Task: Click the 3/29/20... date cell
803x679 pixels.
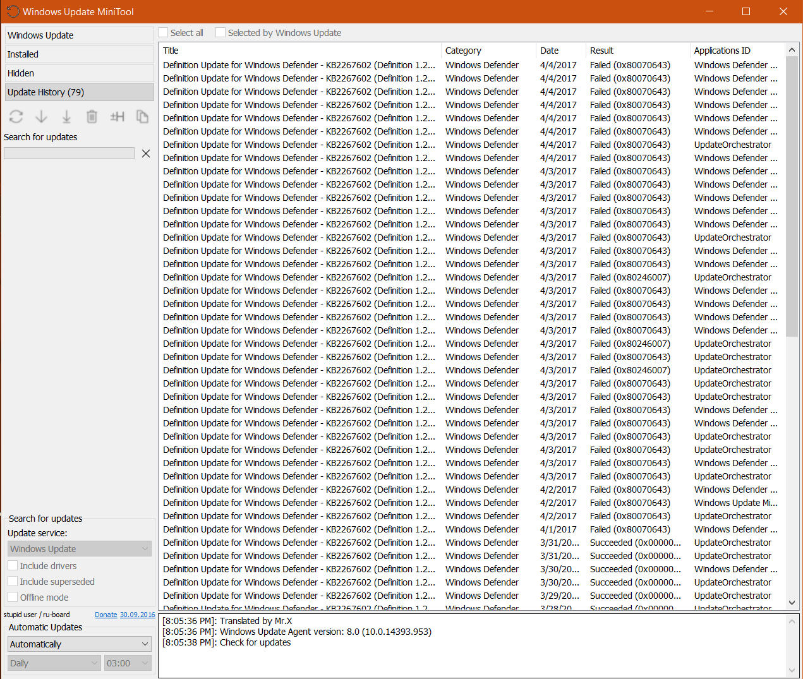Action: point(560,596)
